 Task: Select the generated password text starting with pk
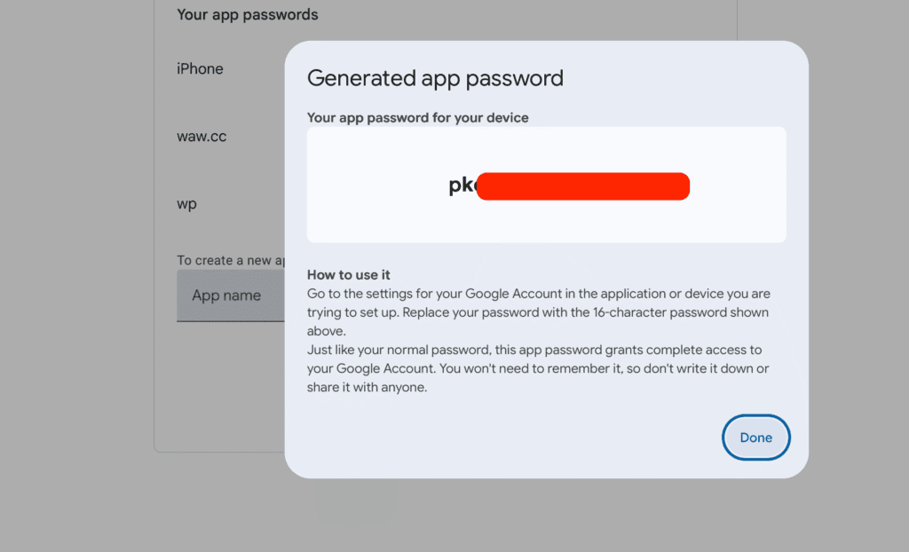(460, 185)
